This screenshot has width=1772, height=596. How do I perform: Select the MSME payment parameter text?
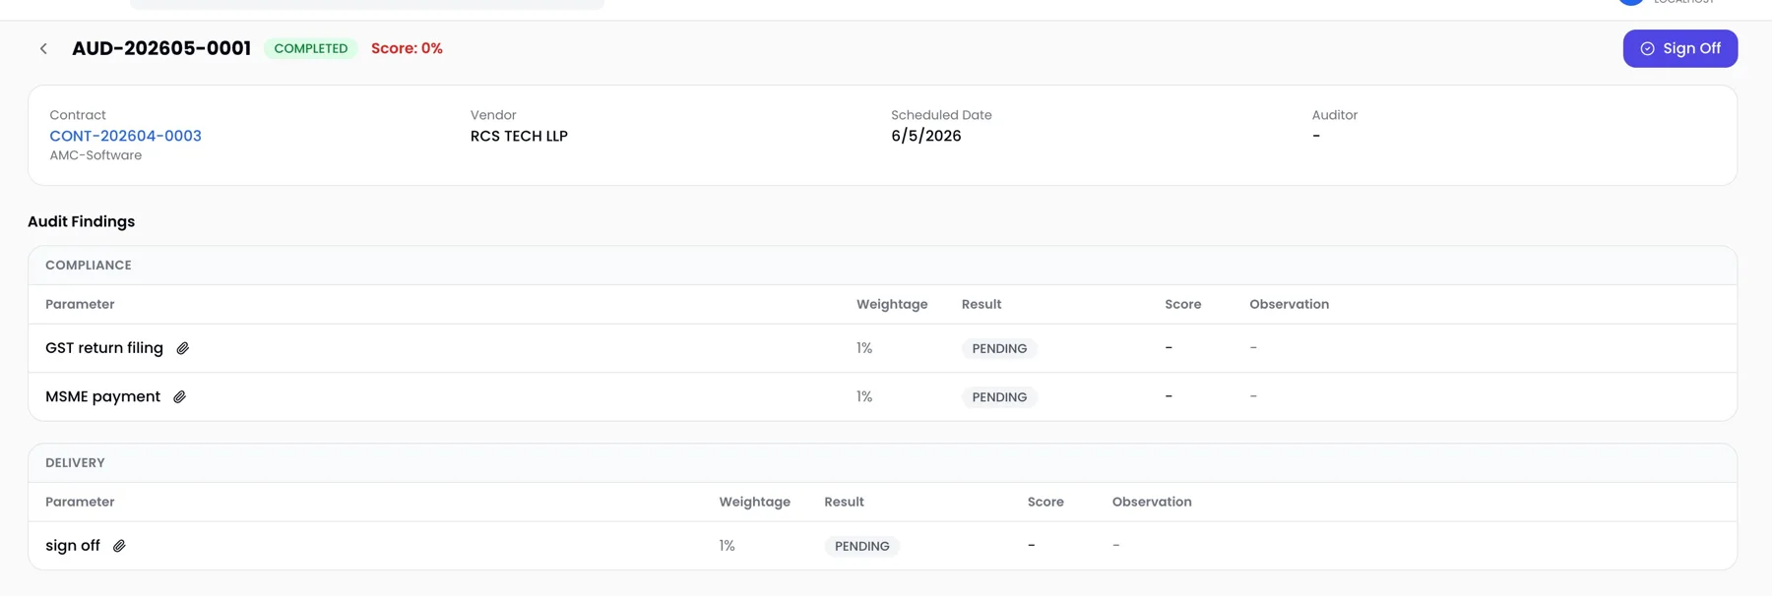tap(102, 396)
